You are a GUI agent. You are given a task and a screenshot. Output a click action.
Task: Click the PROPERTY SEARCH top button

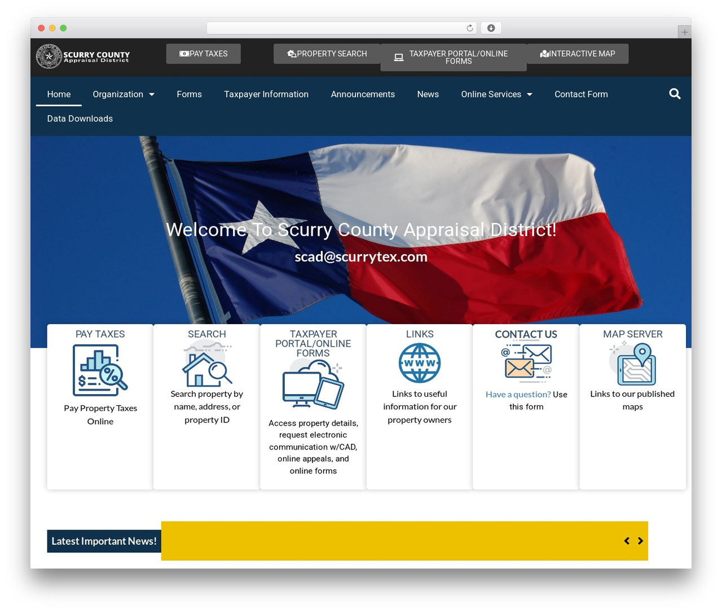(327, 54)
